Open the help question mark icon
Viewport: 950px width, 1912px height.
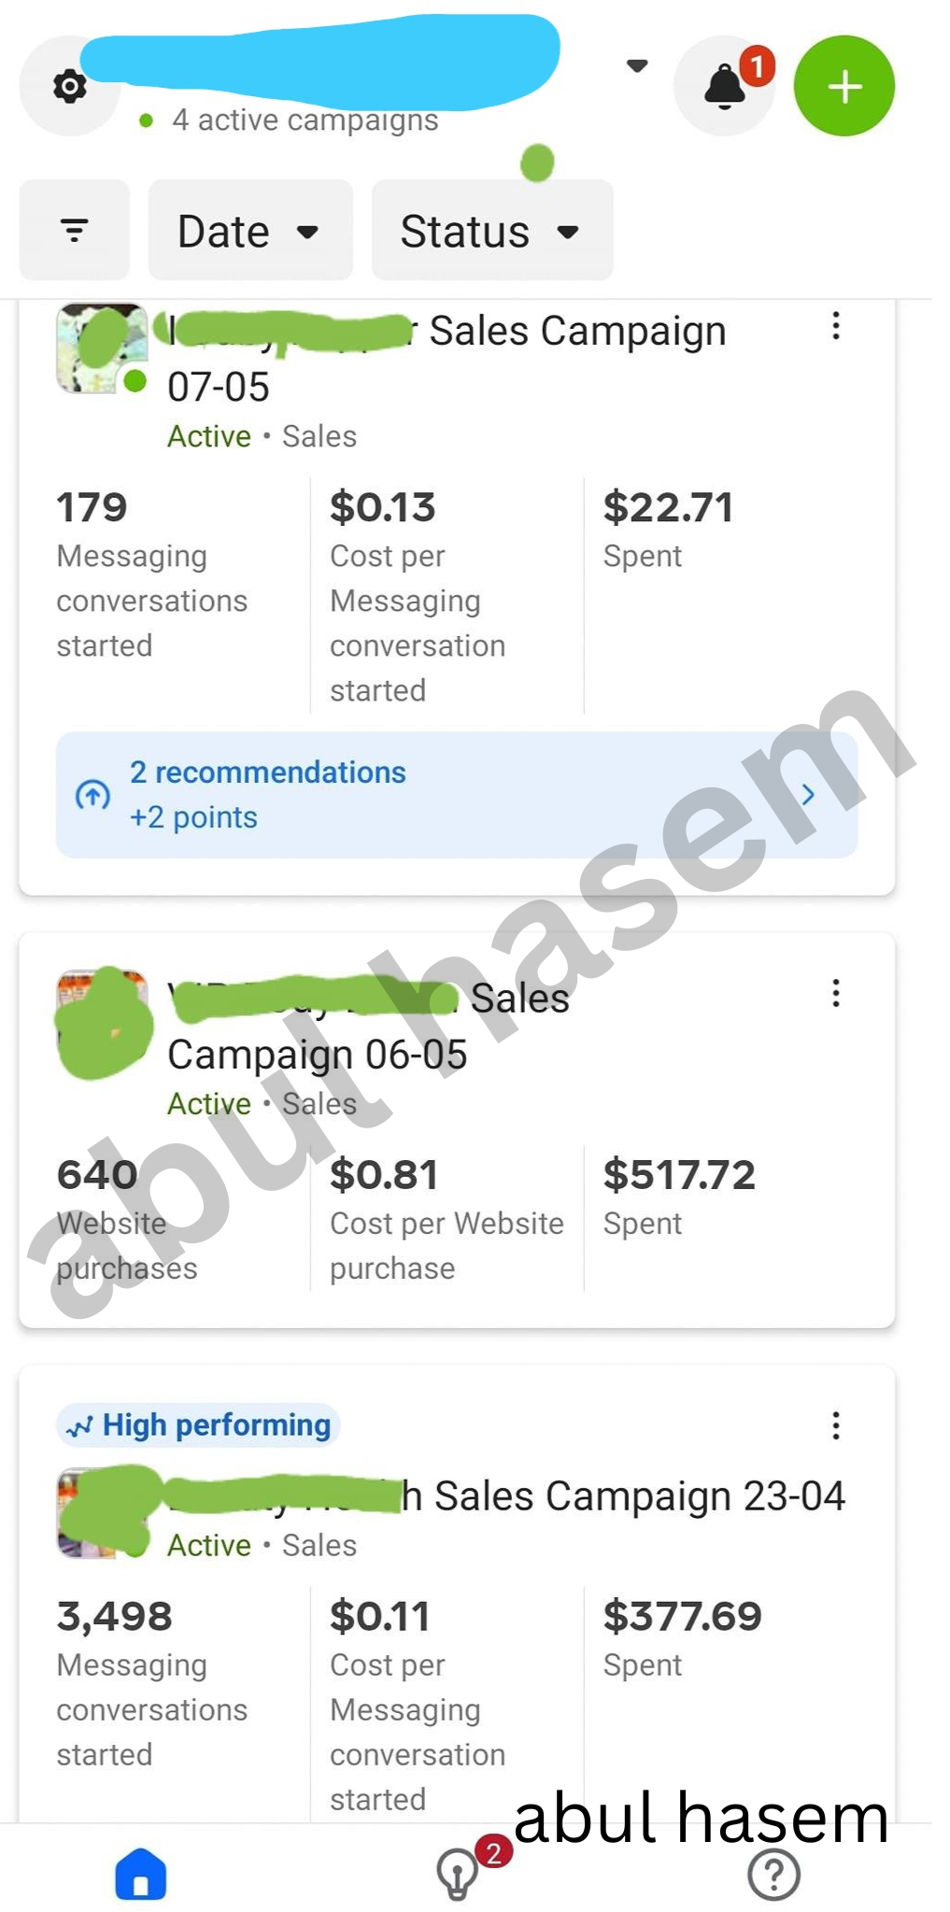[x=774, y=1874]
